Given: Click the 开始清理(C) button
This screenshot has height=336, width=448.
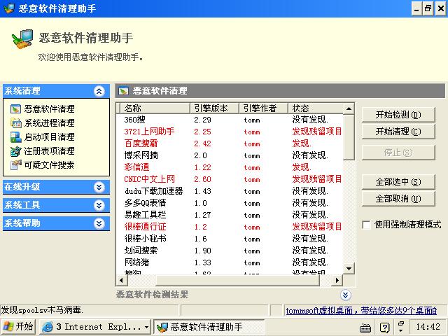Looking at the screenshot, I should [398, 132].
